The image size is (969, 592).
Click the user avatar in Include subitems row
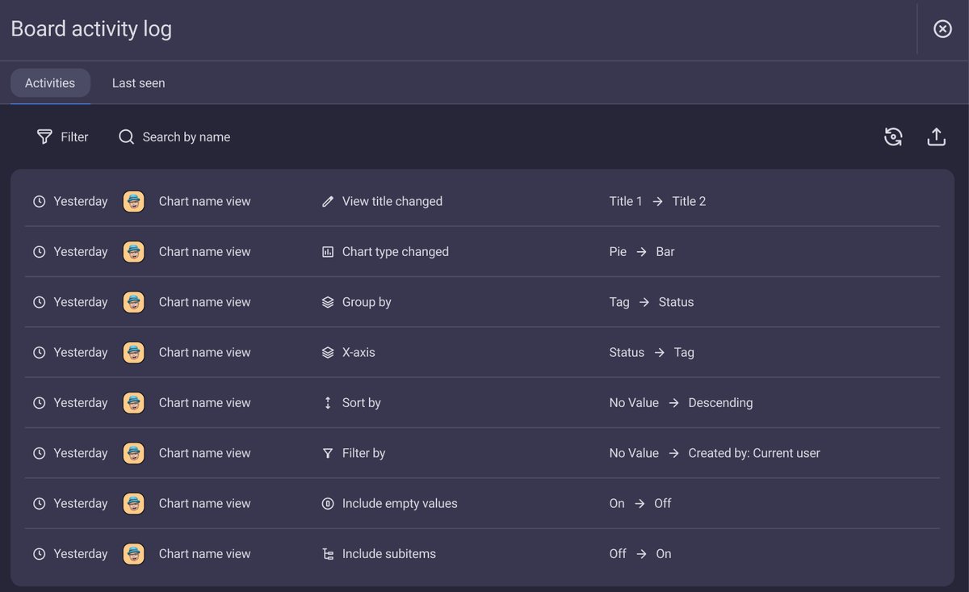coord(134,554)
